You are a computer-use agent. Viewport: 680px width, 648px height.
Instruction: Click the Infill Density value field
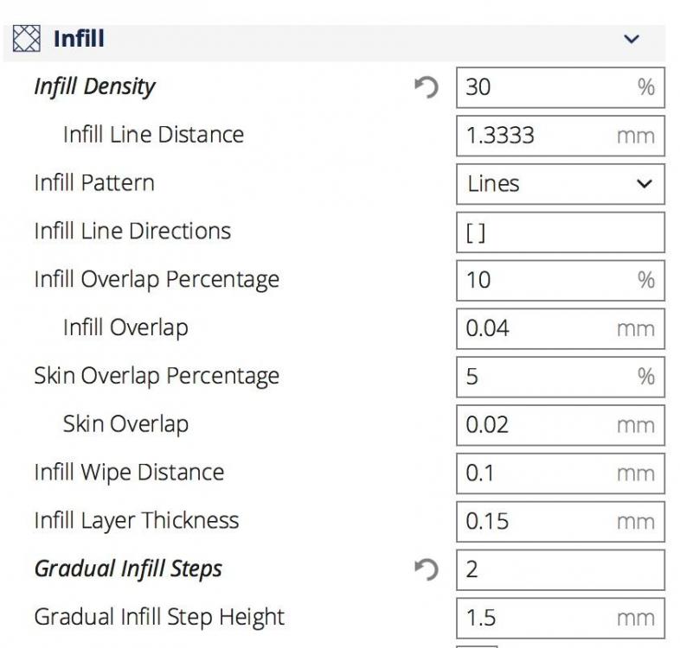pos(545,87)
